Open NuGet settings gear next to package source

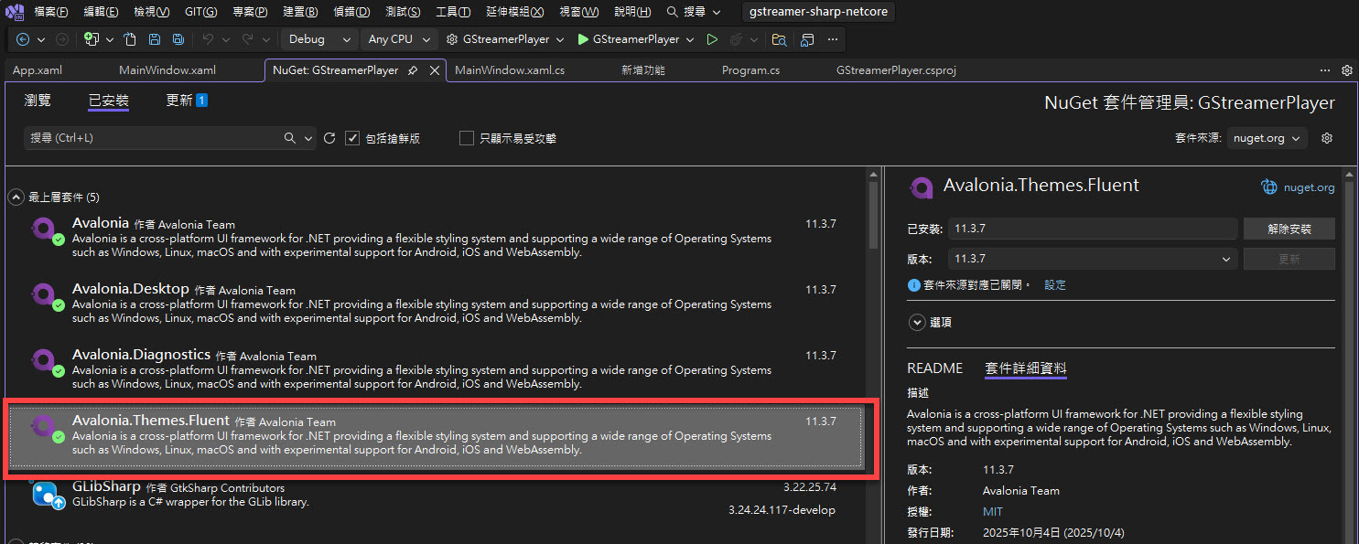click(1327, 138)
